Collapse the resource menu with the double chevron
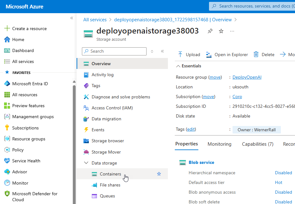The width and height of the screenshot is (295, 204). tap(162, 51)
